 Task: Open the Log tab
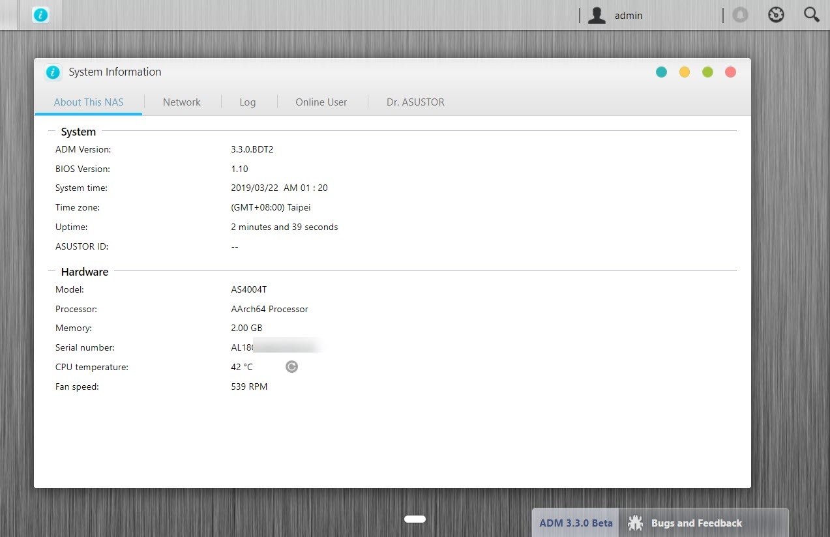248,102
